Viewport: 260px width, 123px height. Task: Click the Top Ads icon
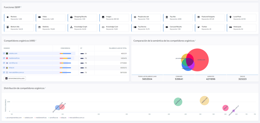pos(167,17)
